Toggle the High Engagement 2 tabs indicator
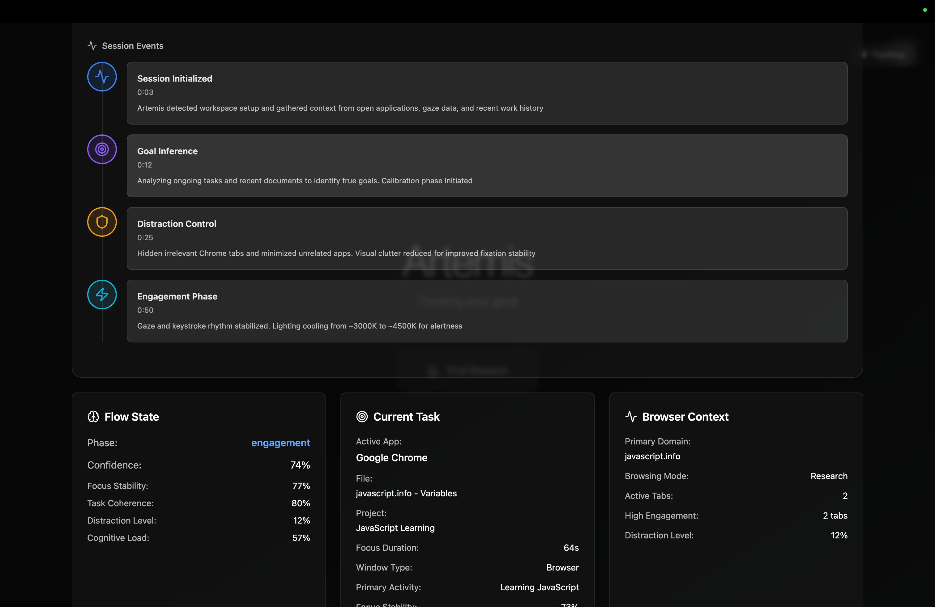935x607 pixels. tap(835, 516)
